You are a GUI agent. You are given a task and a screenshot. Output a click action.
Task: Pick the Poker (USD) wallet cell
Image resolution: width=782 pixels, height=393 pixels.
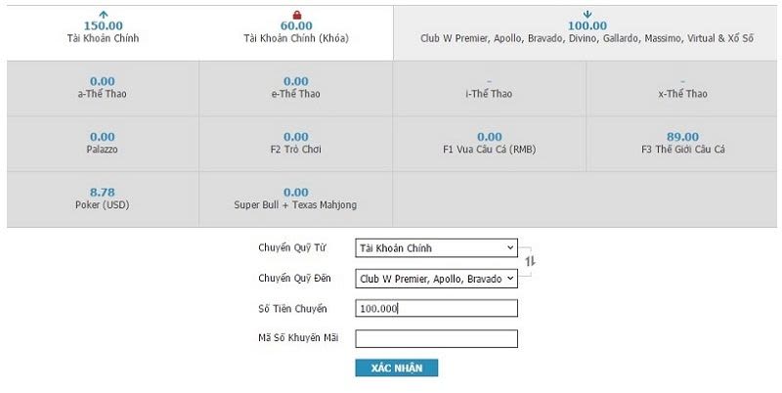[103, 199]
